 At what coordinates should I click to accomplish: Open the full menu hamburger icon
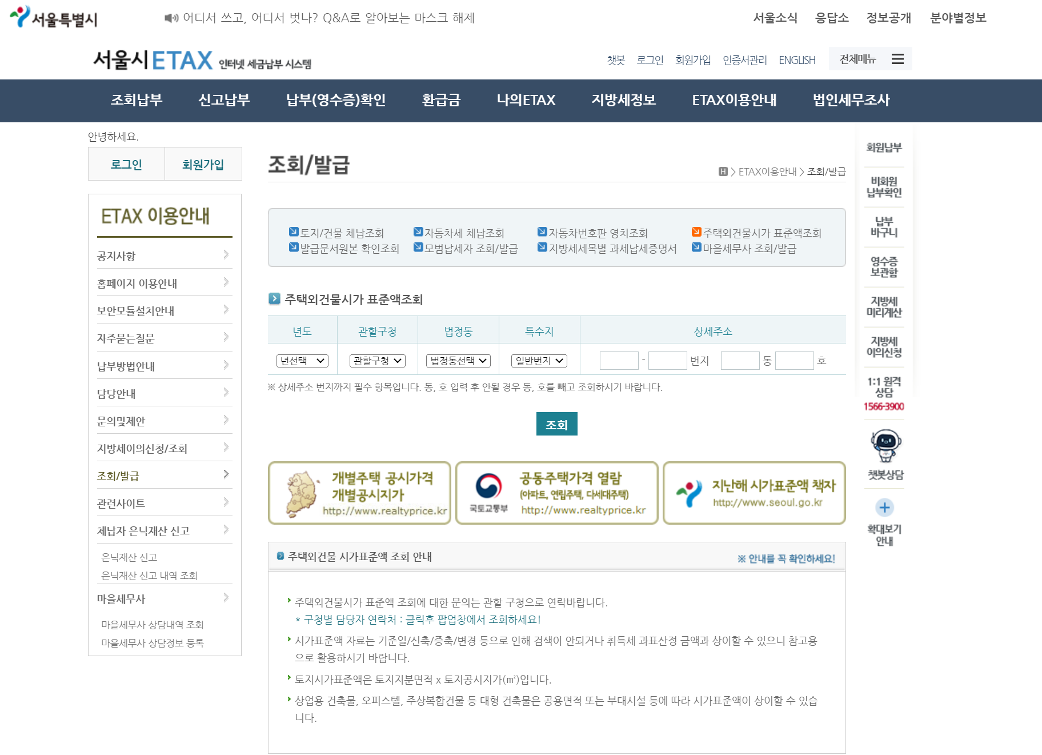[x=897, y=59]
